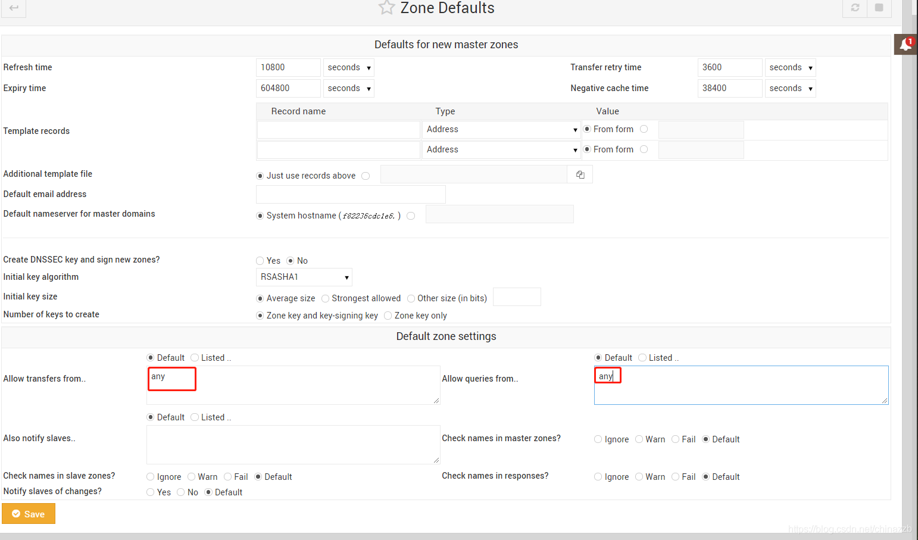
Task: Select Listed for Also notify slaves
Action: pos(195,417)
